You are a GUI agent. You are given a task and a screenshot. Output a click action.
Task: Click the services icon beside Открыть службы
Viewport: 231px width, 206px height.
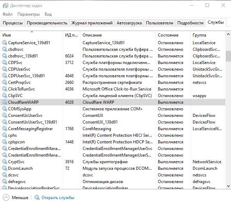37,198
